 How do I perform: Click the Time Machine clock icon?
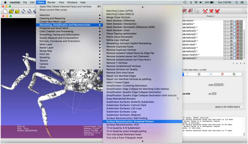point(185,2)
